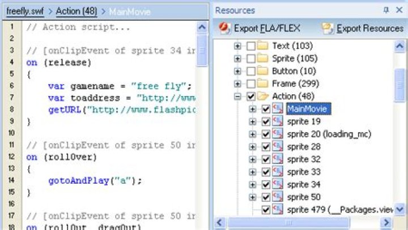Click the code editor vertical scrollbar thumb
This screenshot has height=230, width=408.
[x=202, y=50]
